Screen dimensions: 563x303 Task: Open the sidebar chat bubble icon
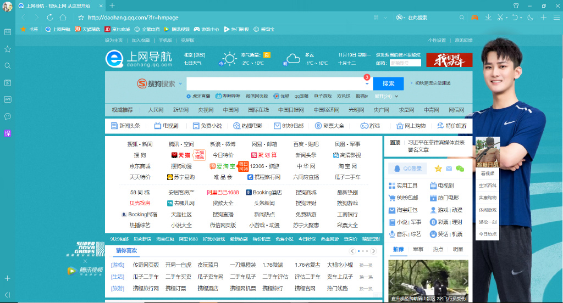click(8, 116)
